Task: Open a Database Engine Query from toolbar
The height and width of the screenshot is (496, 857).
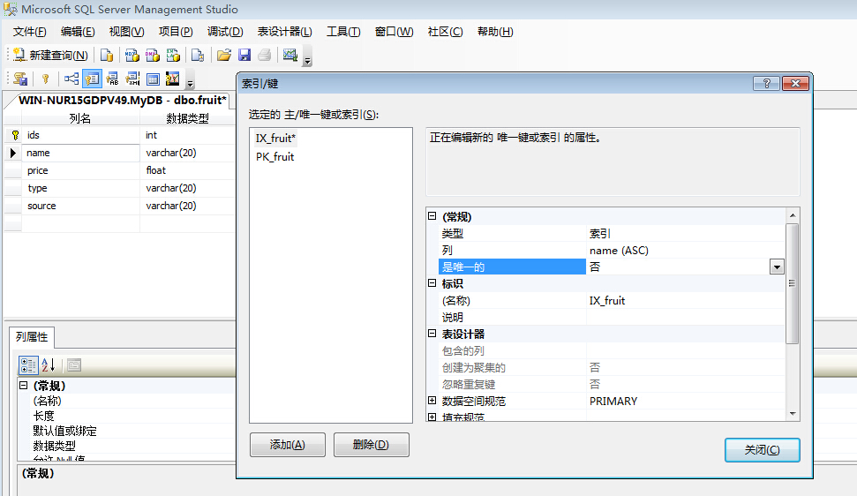Action: pos(107,55)
